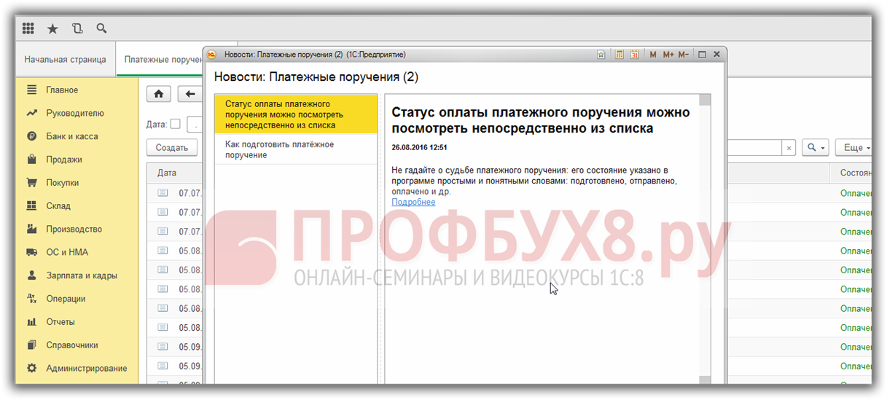Click the news panel vertical scrollbar
The height and width of the screenshot is (400, 887).
coord(704,240)
